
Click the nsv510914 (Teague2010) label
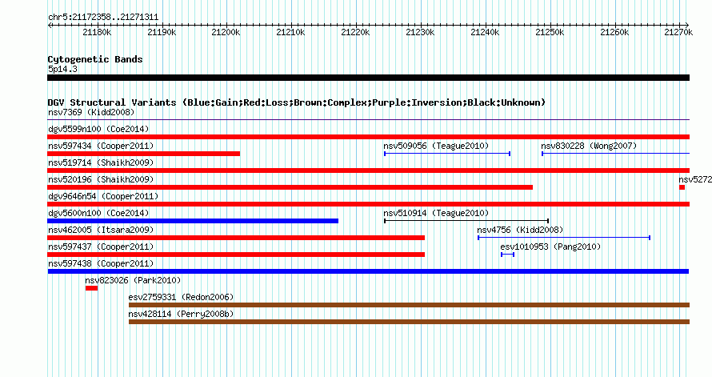436,213
